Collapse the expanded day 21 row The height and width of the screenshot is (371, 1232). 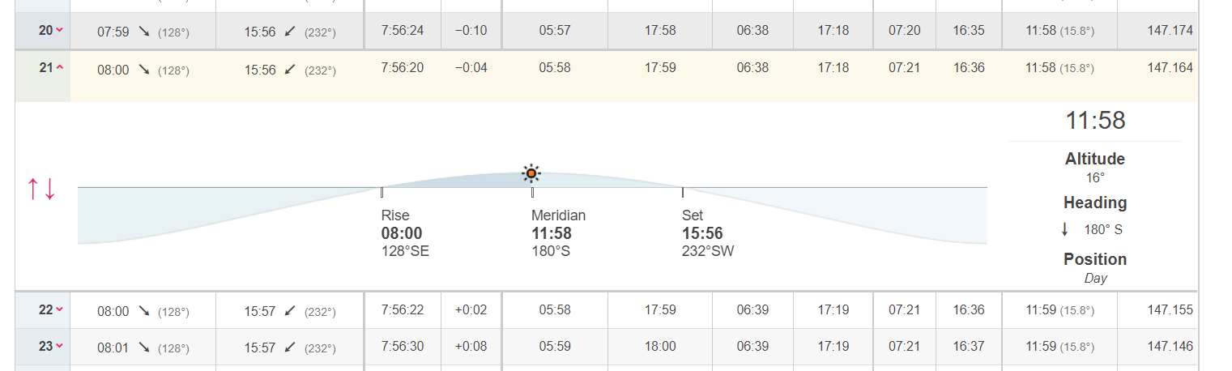pos(59,68)
